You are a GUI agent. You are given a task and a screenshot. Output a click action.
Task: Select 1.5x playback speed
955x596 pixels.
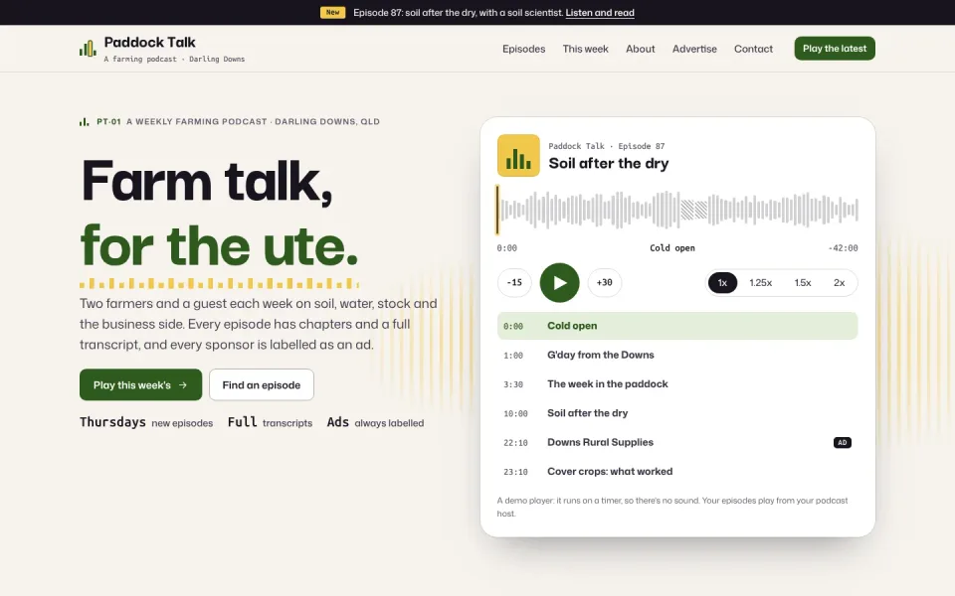pyautogui.click(x=802, y=283)
